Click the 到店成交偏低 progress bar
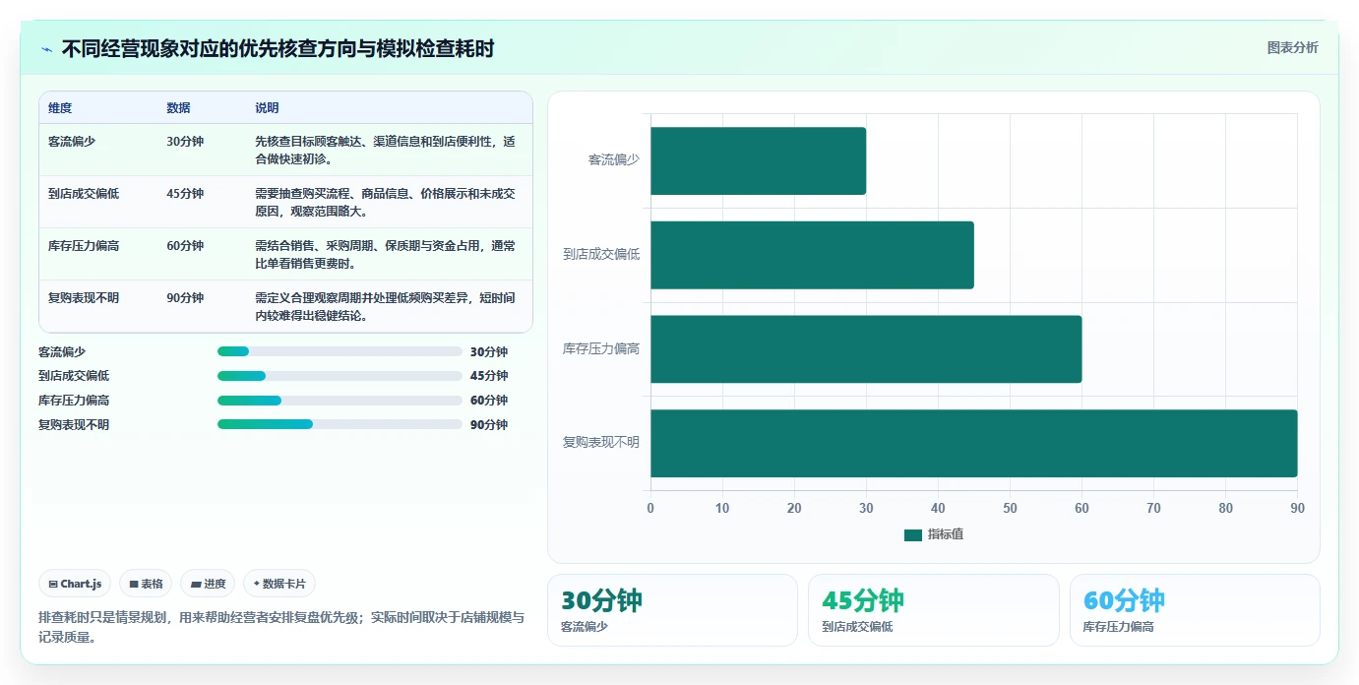The width and height of the screenshot is (1359, 685). click(340, 376)
